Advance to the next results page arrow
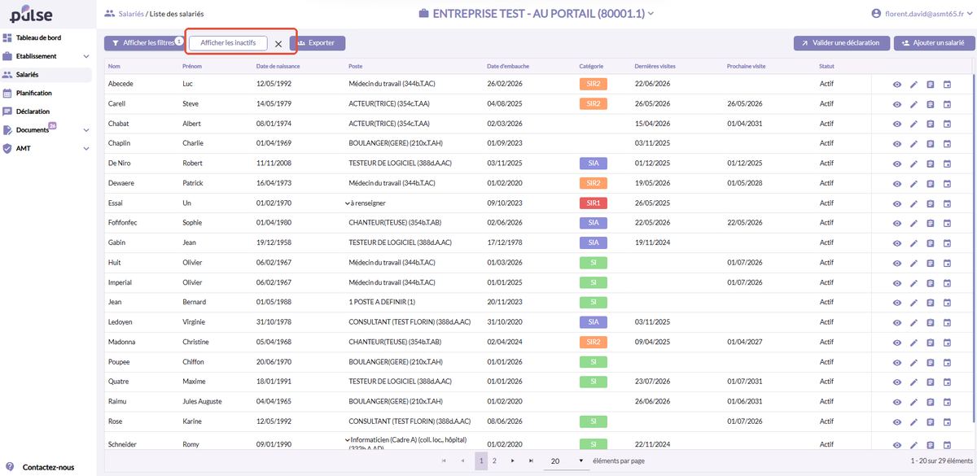Image resolution: width=977 pixels, height=476 pixels. pos(512,461)
